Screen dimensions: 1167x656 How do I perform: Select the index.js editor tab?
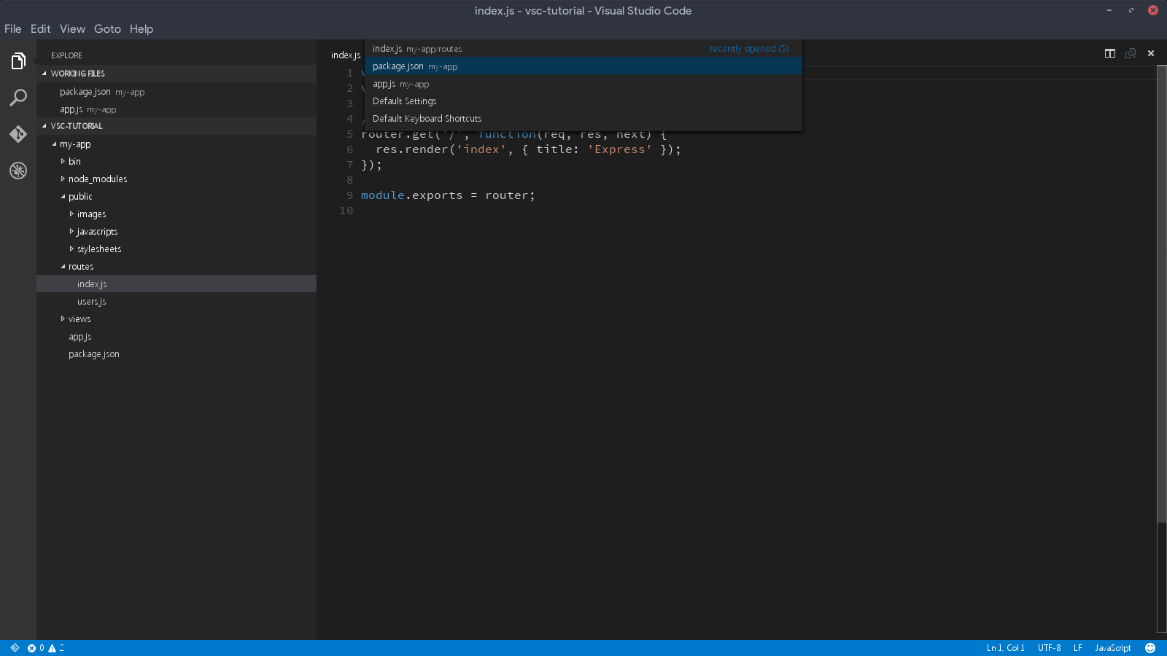coord(346,55)
